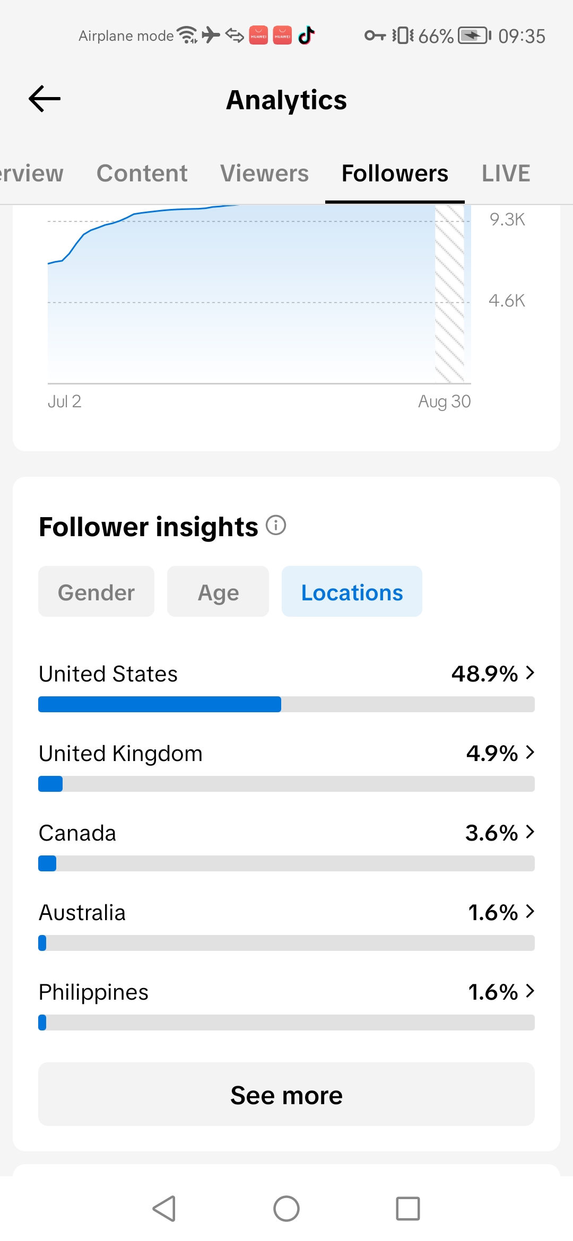The width and height of the screenshot is (573, 1241).
Task: Tap the Android home circle button
Action: 286,1209
